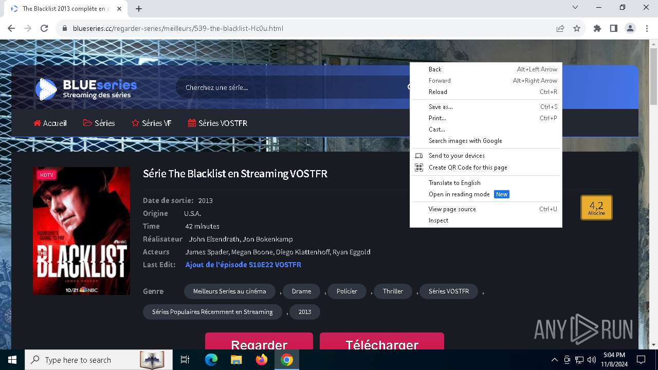Choose 'Cast...' in context menu
Image resolution: width=658 pixels, height=370 pixels.
pyautogui.click(x=486, y=129)
